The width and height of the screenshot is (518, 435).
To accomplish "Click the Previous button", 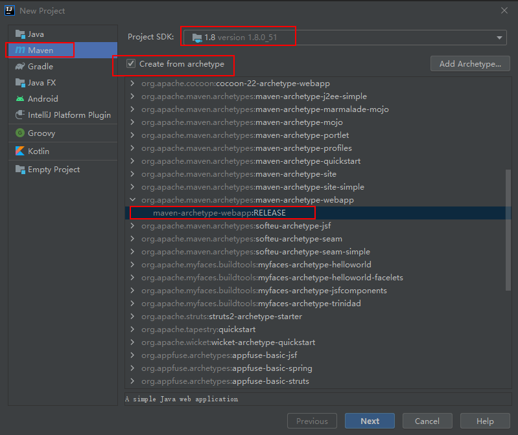I will pyautogui.click(x=312, y=421).
